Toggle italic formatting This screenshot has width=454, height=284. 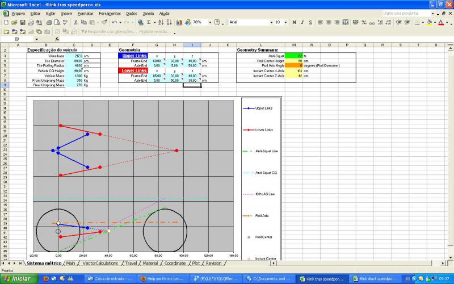coord(302,22)
